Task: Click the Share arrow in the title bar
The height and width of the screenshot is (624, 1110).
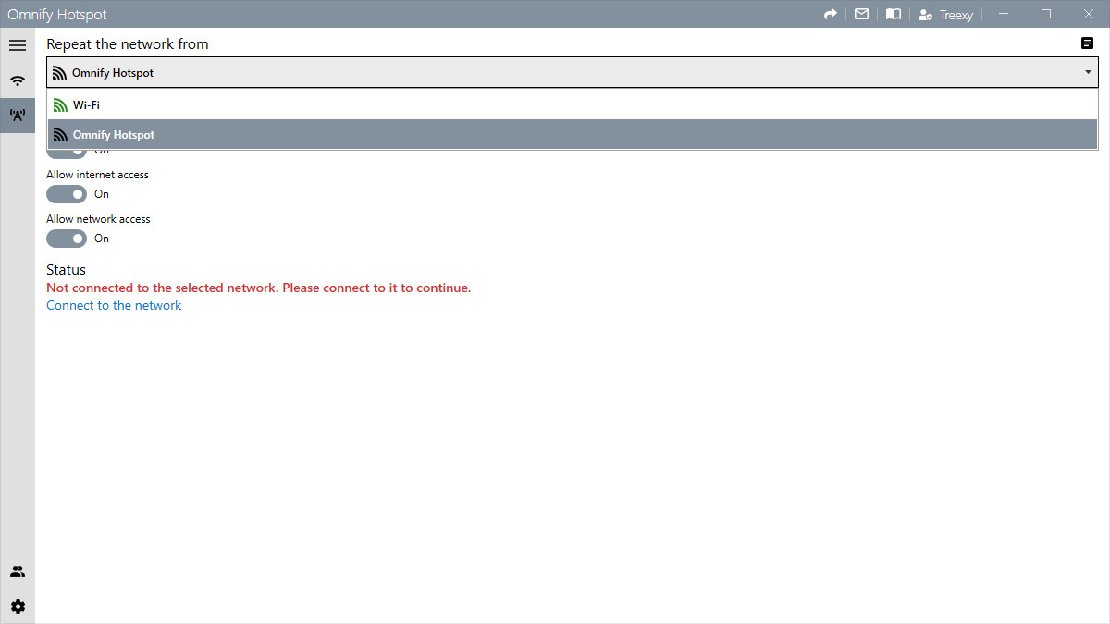Action: click(x=830, y=14)
